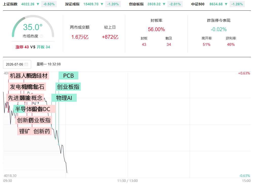Click the 昨涨停今表现 -0.02% value
Viewport: 258px width, 184px height.
[x=219, y=29]
